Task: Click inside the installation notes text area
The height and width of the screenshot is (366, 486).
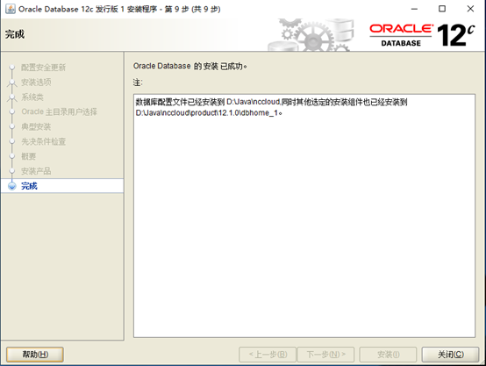Action: pos(304,216)
